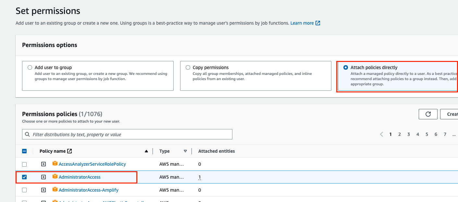The image size is (458, 202).
Task: Open the AdministratorAccess-Amplify policy link
Action: [x=88, y=190]
